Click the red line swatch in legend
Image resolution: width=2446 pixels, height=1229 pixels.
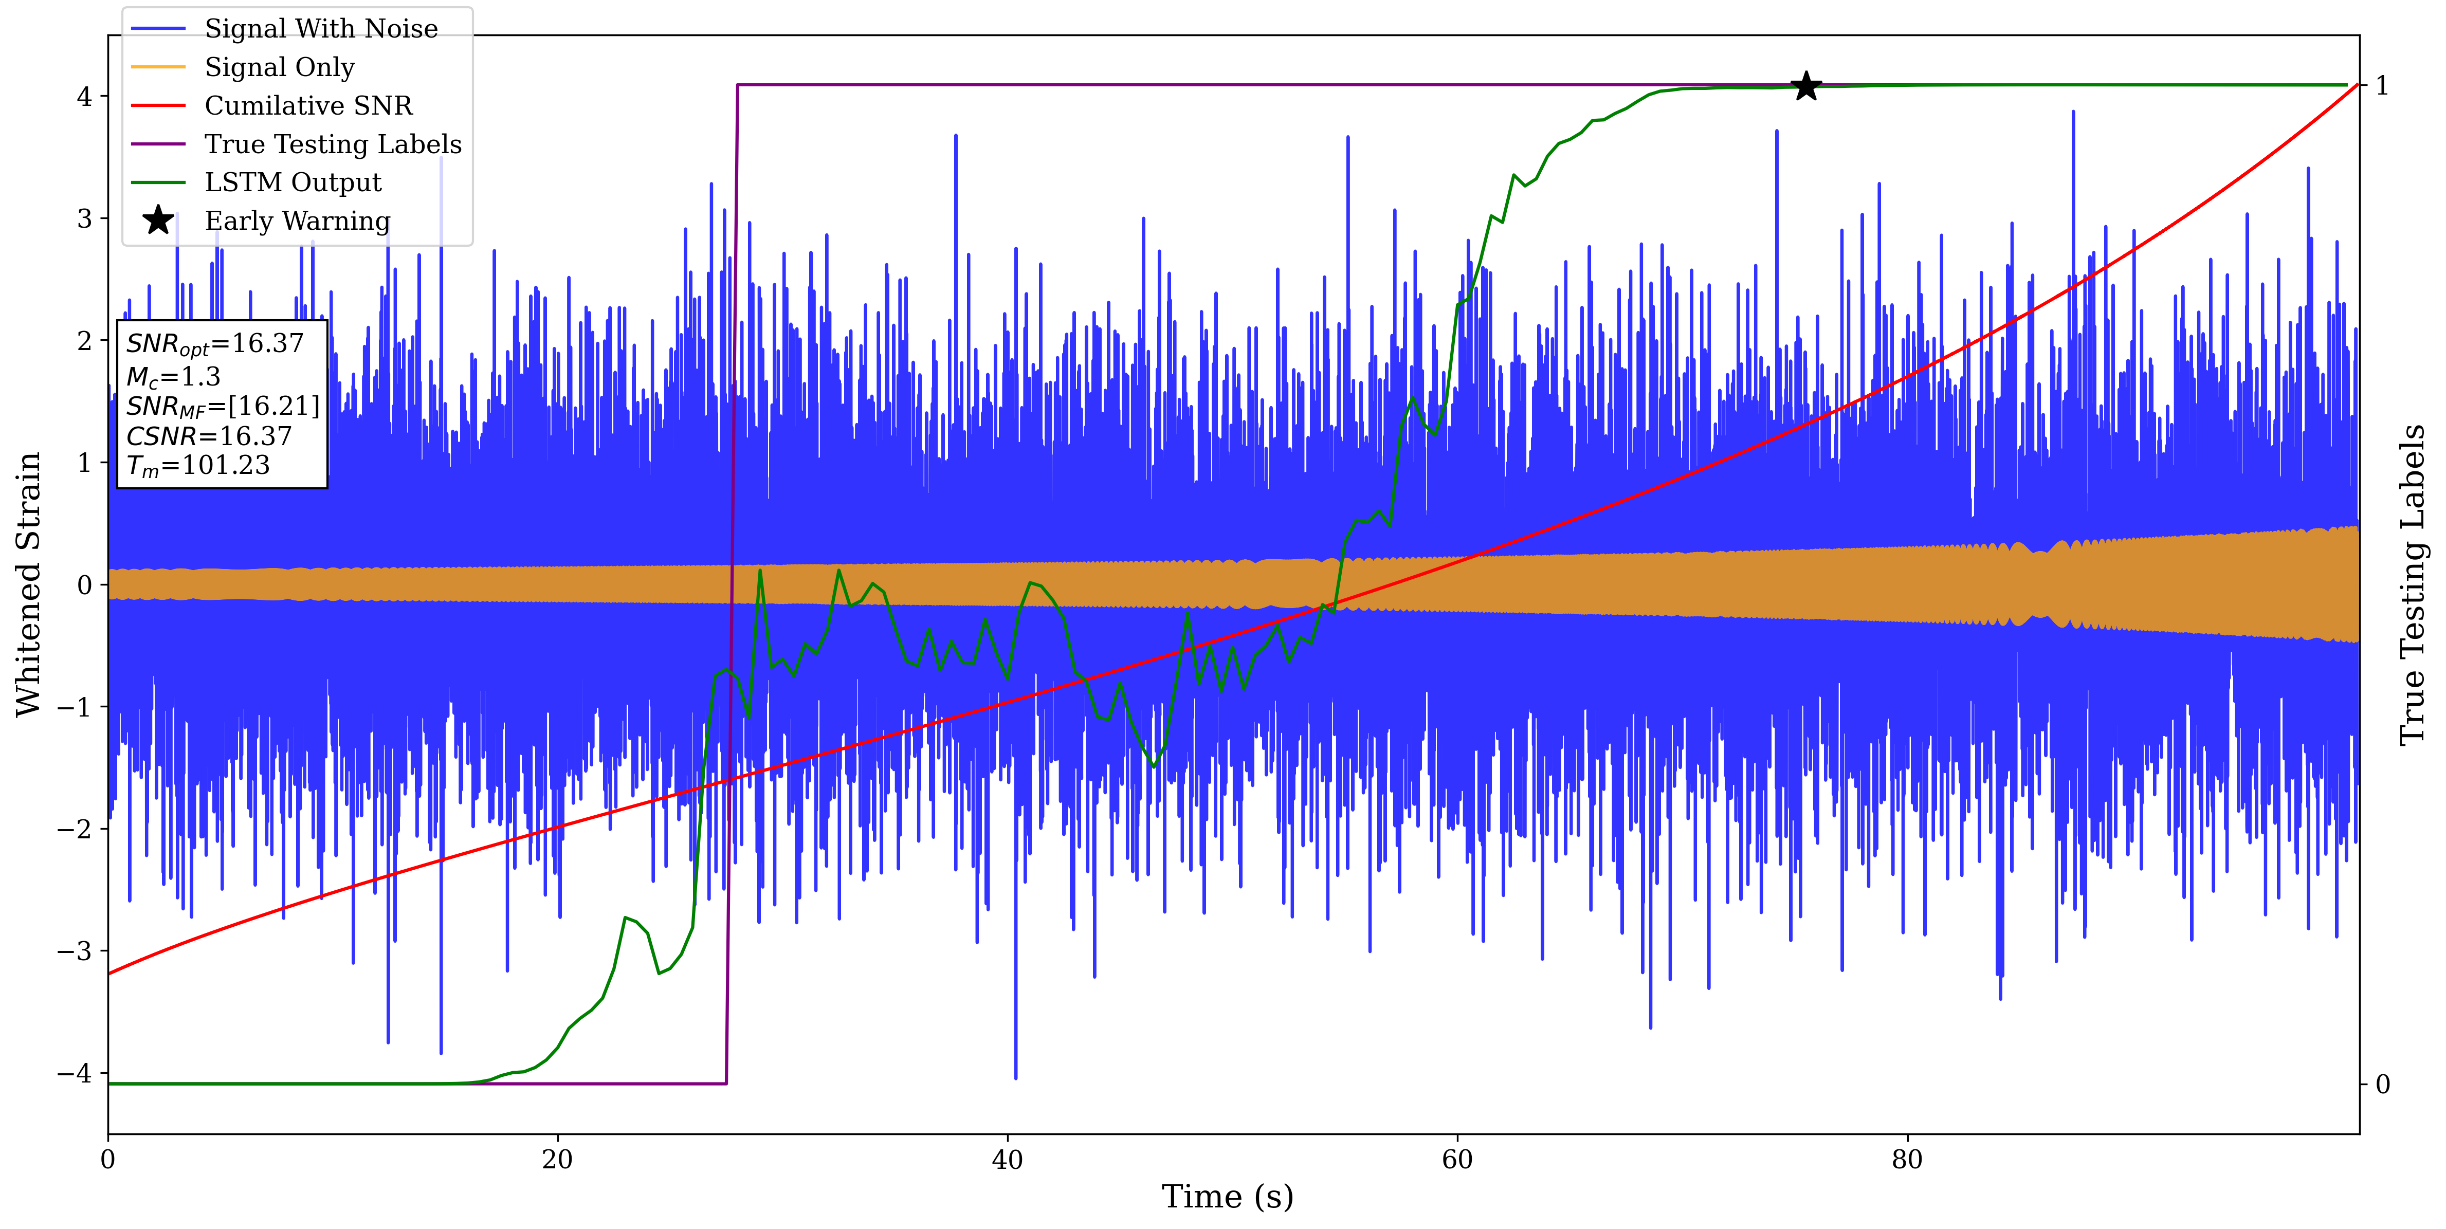[158, 105]
